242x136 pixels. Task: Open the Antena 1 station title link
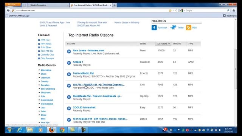coord(78,62)
